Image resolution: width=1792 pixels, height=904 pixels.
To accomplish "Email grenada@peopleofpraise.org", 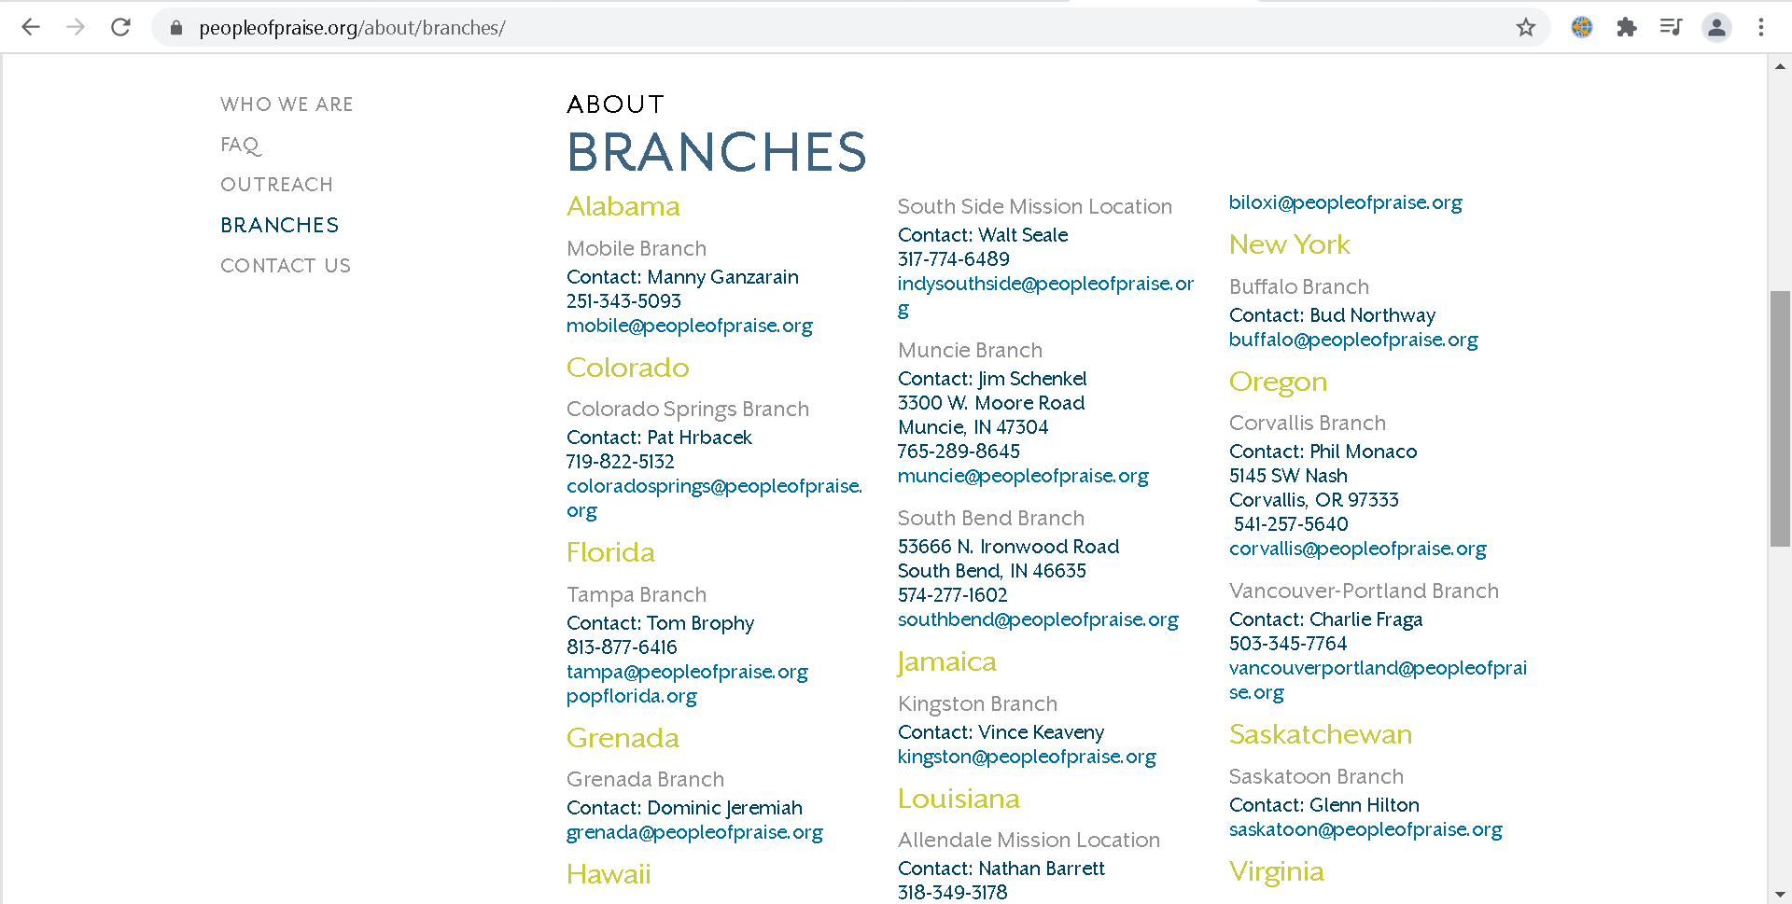I will pyautogui.click(x=694, y=832).
